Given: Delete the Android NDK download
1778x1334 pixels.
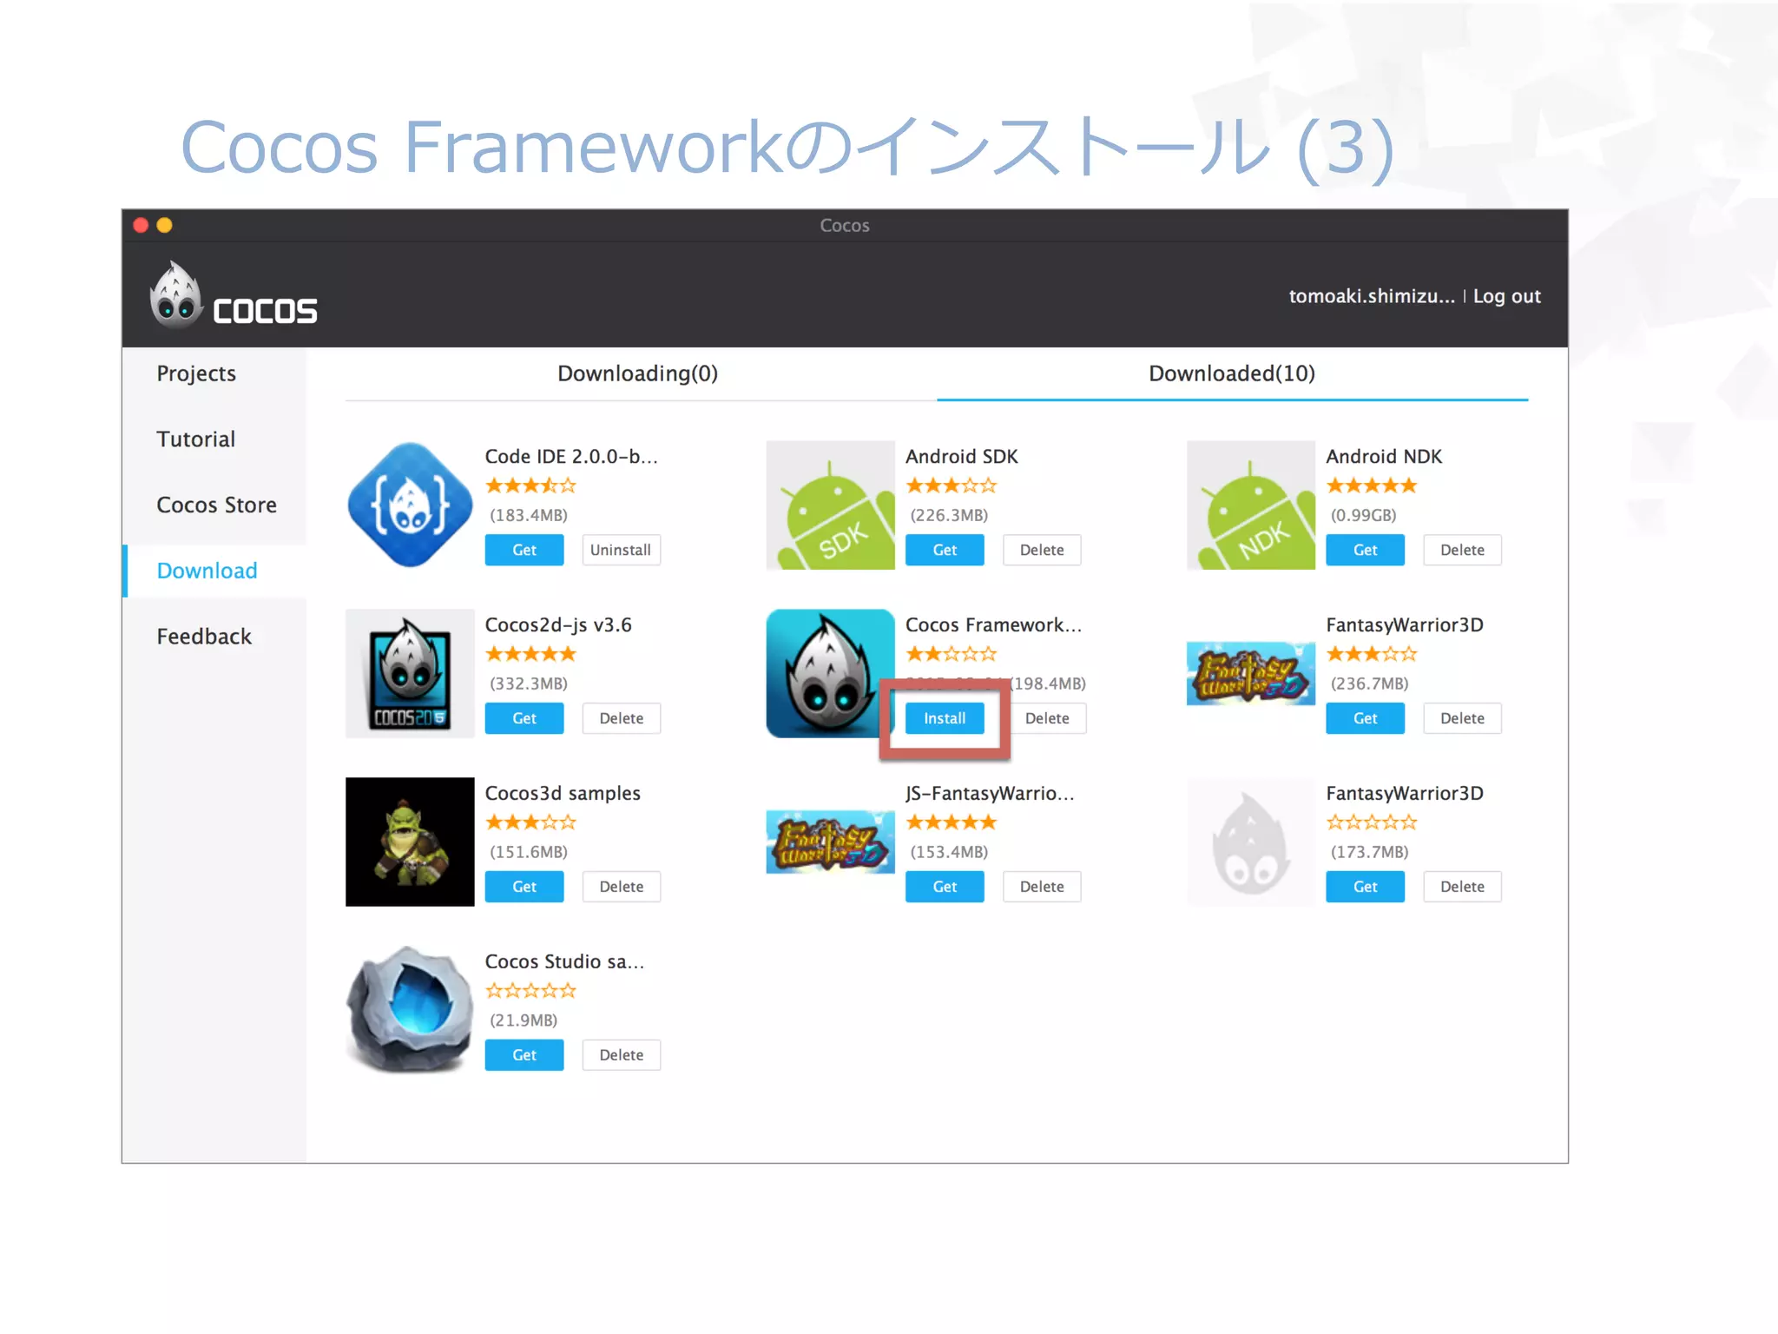Looking at the screenshot, I should (1462, 550).
